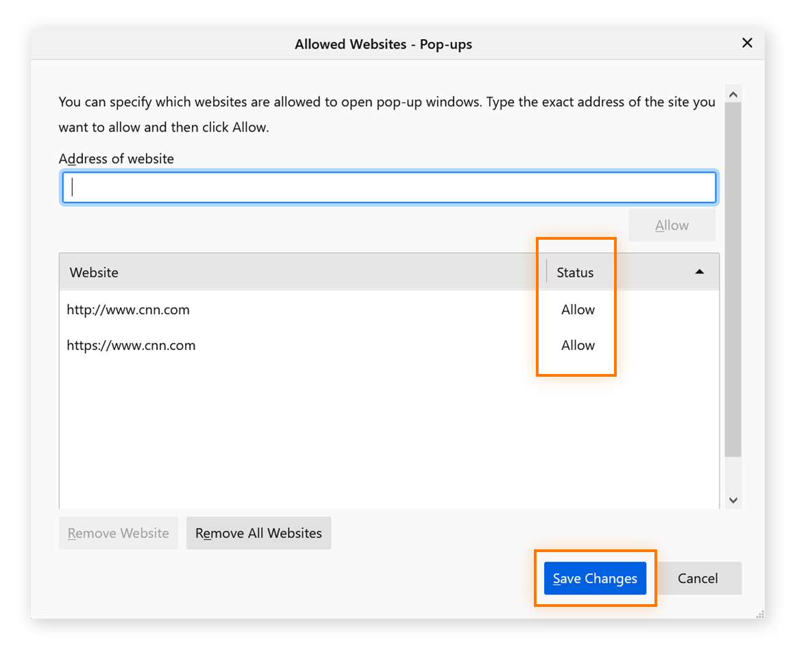This screenshot has width=797, height=648.
Task: Click Cancel to dismiss the dialog
Action: (698, 578)
